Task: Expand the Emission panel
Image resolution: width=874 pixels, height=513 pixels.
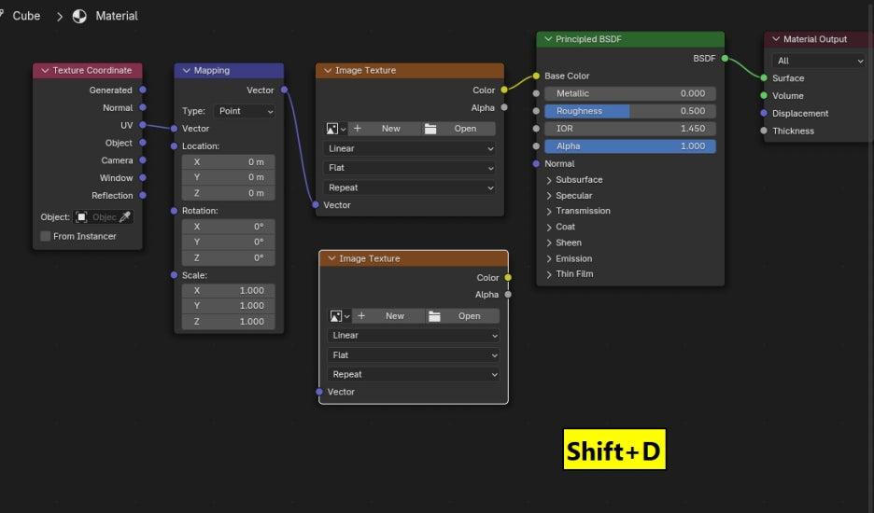Action: (x=549, y=258)
